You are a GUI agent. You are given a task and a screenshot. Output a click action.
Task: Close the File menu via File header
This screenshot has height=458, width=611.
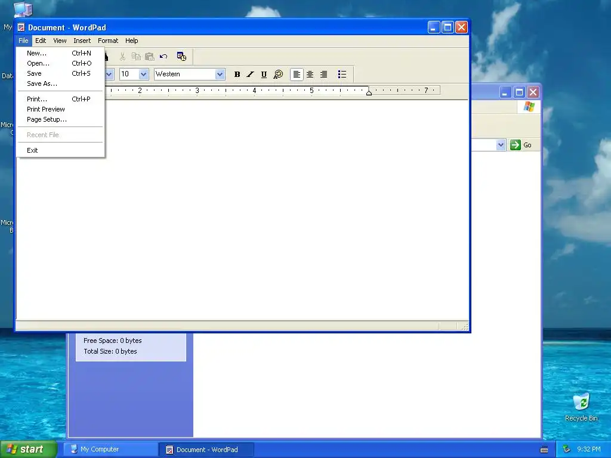23,41
